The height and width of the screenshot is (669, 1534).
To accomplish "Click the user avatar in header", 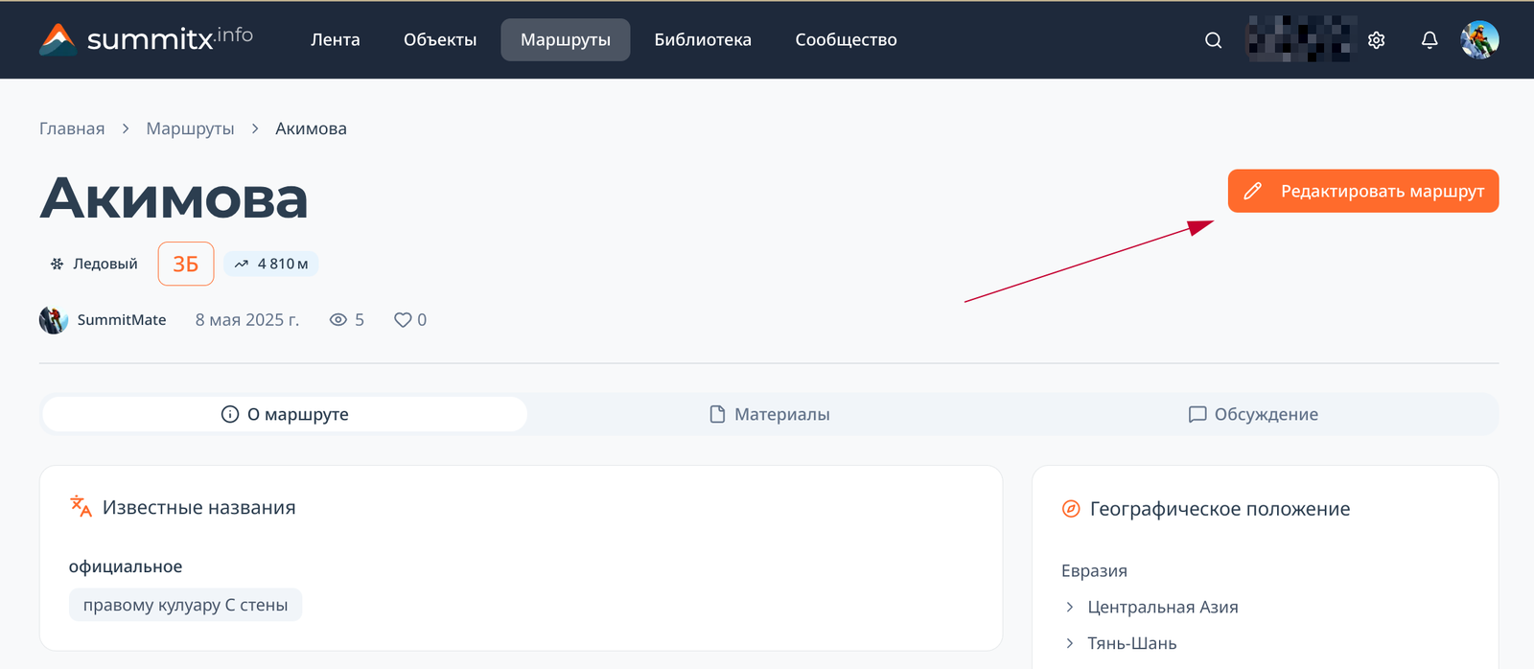I will [x=1479, y=40].
